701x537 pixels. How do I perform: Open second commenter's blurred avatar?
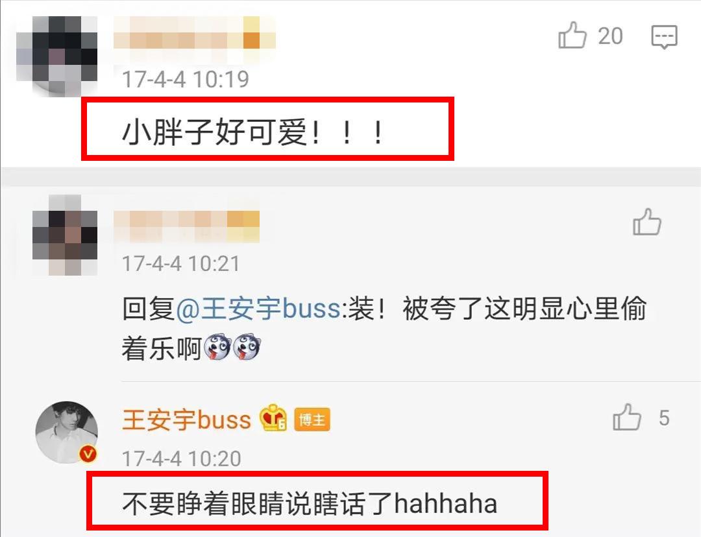65,235
